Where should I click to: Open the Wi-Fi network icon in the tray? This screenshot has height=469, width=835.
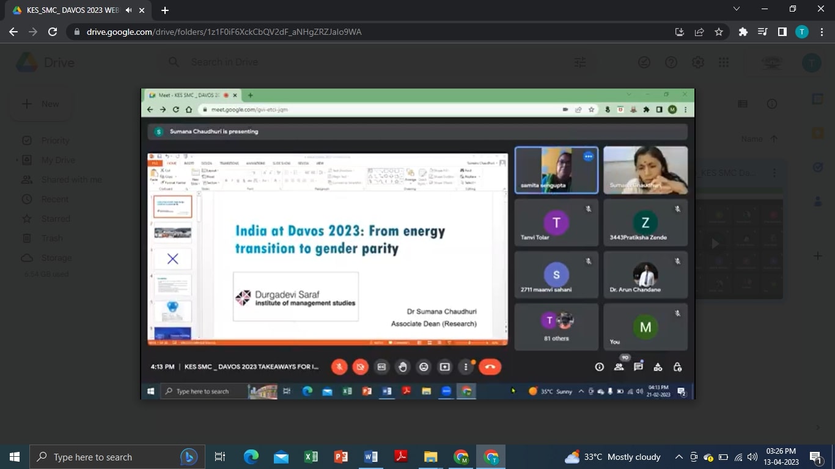click(x=738, y=457)
